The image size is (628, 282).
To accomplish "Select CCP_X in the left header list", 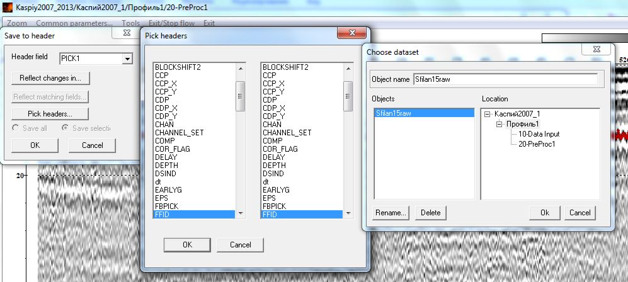I will [194, 84].
